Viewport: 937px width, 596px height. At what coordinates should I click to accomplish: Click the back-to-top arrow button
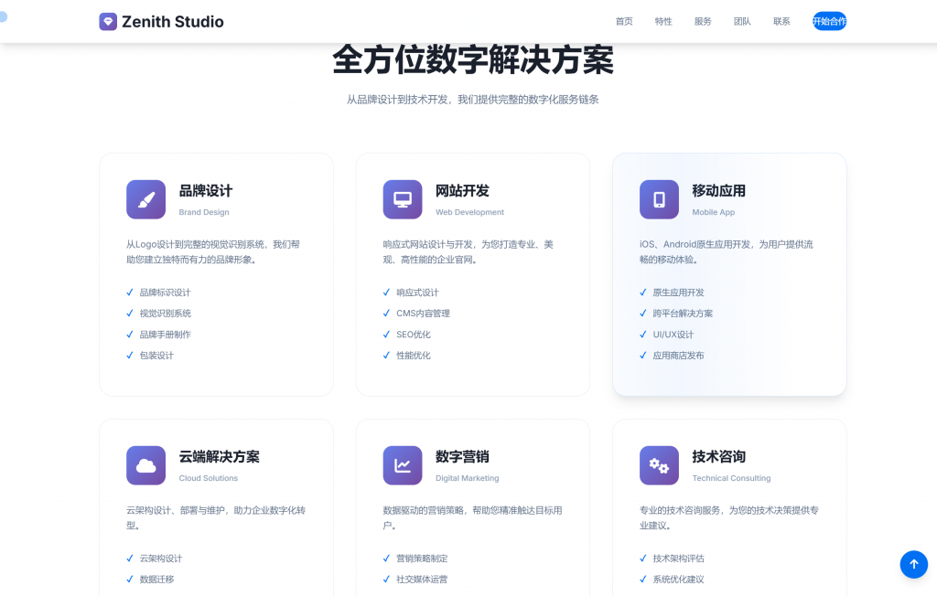click(x=913, y=564)
